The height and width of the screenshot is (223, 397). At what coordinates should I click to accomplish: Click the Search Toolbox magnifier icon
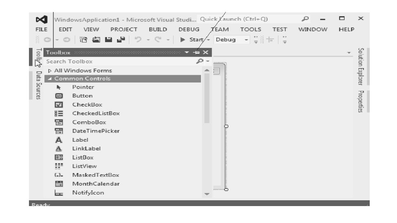(x=200, y=61)
